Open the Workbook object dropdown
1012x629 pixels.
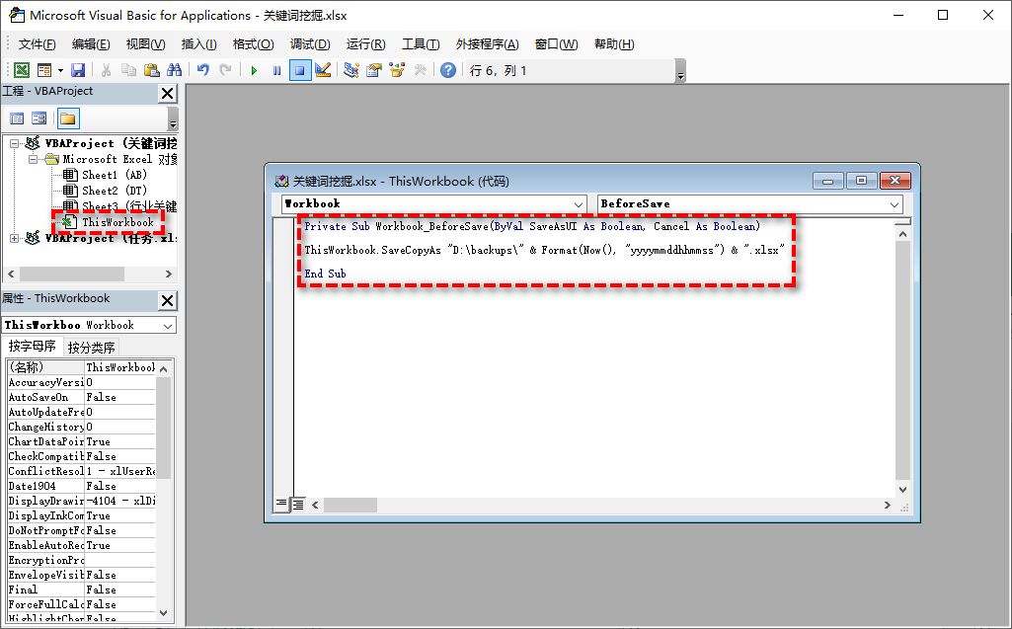[x=578, y=204]
